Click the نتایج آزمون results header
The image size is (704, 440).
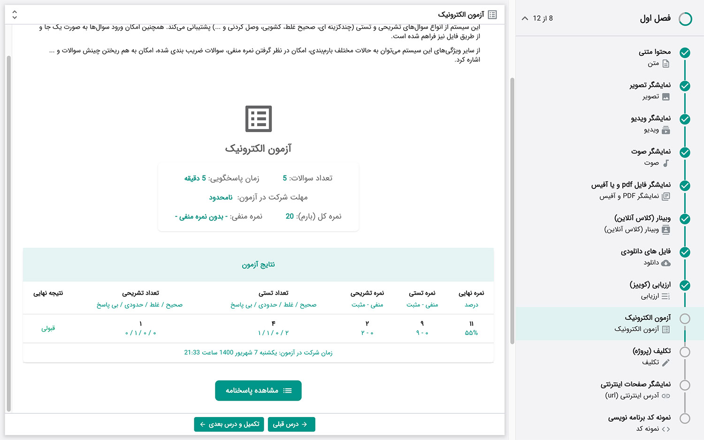pos(258,265)
